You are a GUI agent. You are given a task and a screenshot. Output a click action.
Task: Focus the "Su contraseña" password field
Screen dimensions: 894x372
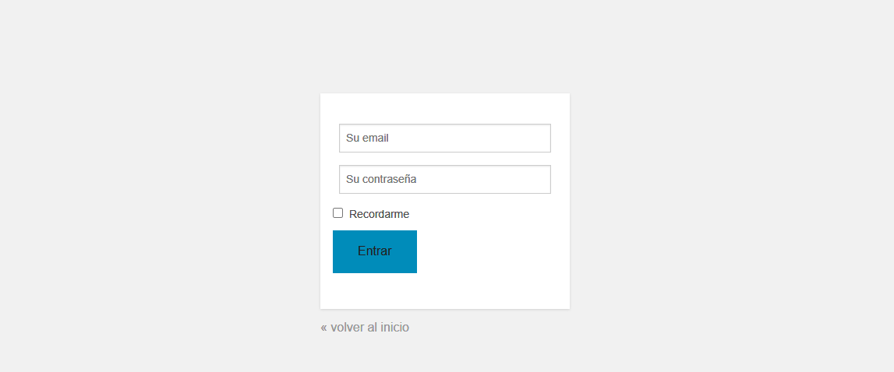(444, 179)
